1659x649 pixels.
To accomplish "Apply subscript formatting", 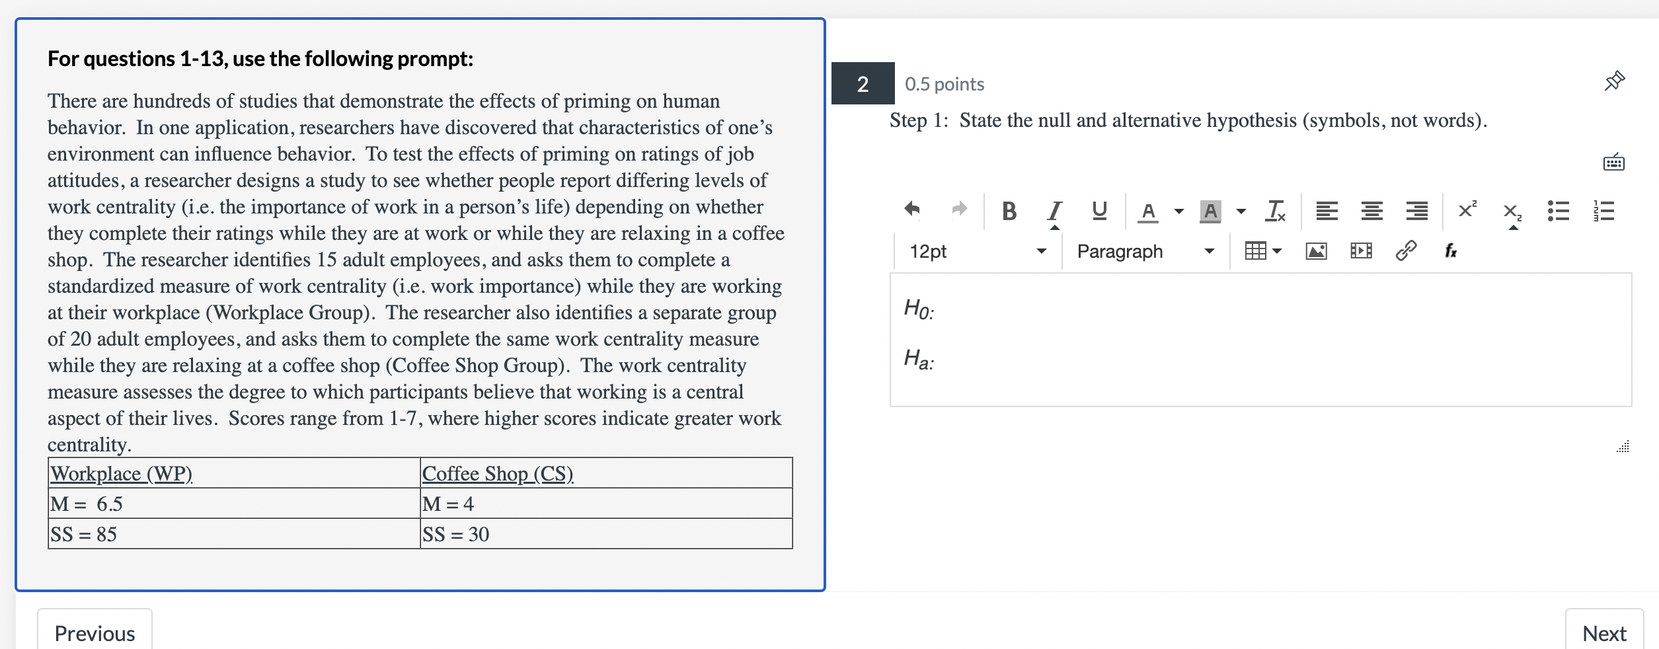I will pos(1511,211).
